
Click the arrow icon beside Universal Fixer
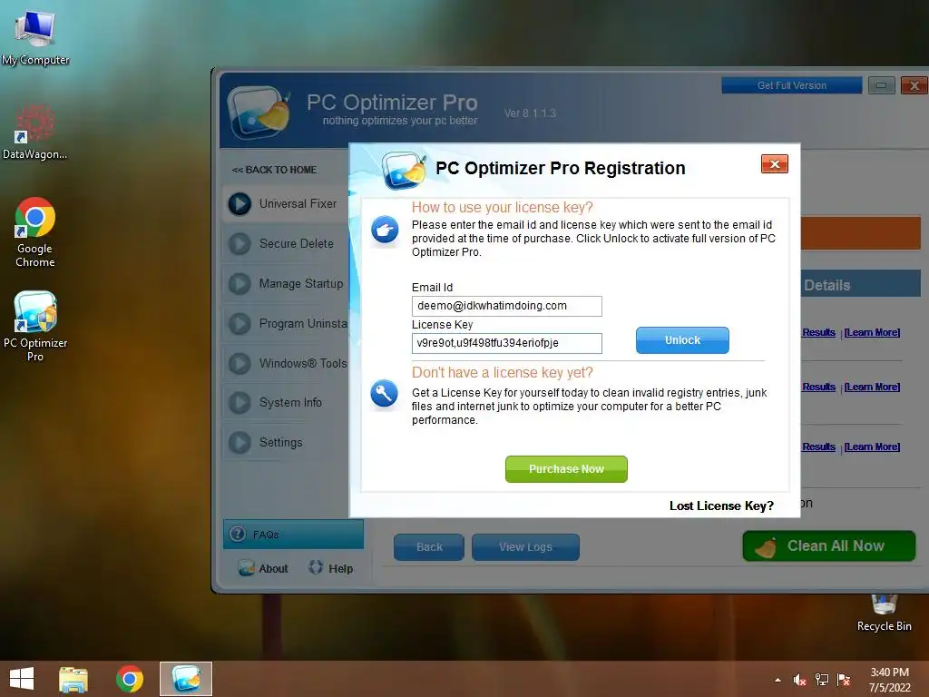click(x=240, y=204)
